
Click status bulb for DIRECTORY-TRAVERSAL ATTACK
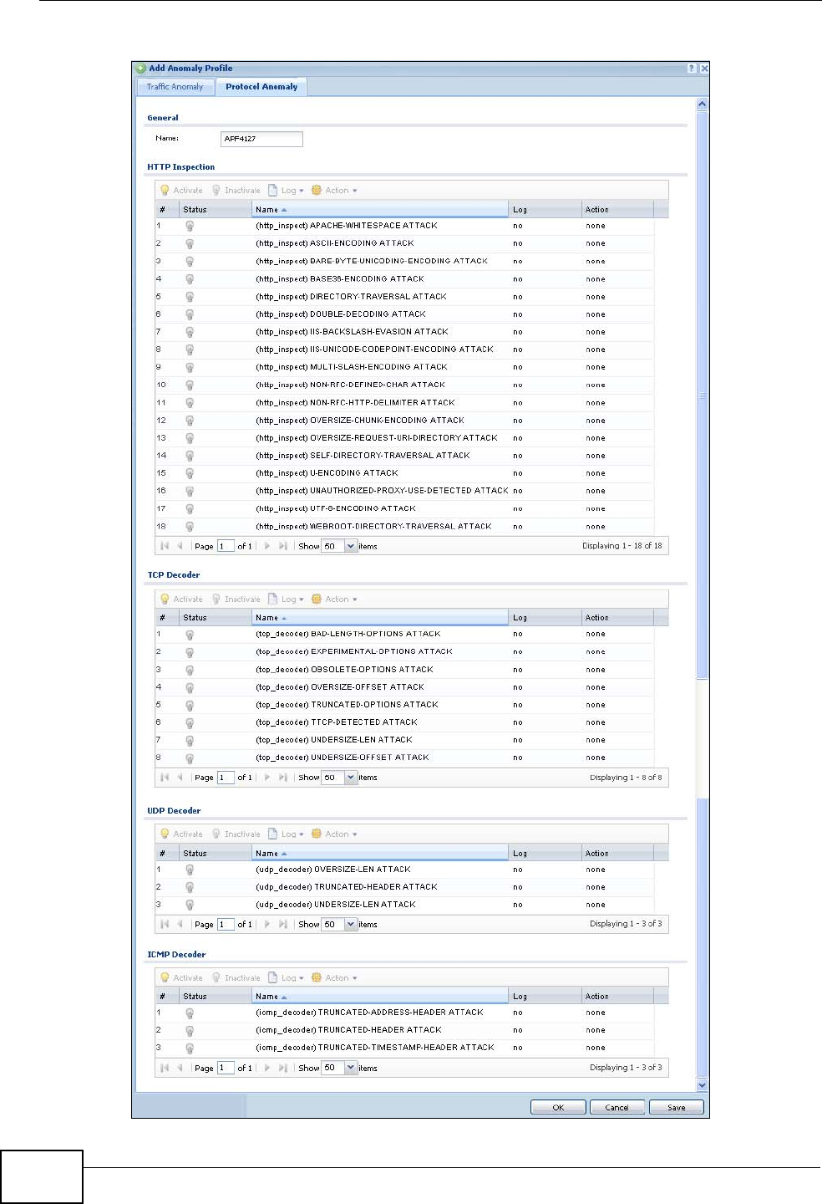(190, 297)
